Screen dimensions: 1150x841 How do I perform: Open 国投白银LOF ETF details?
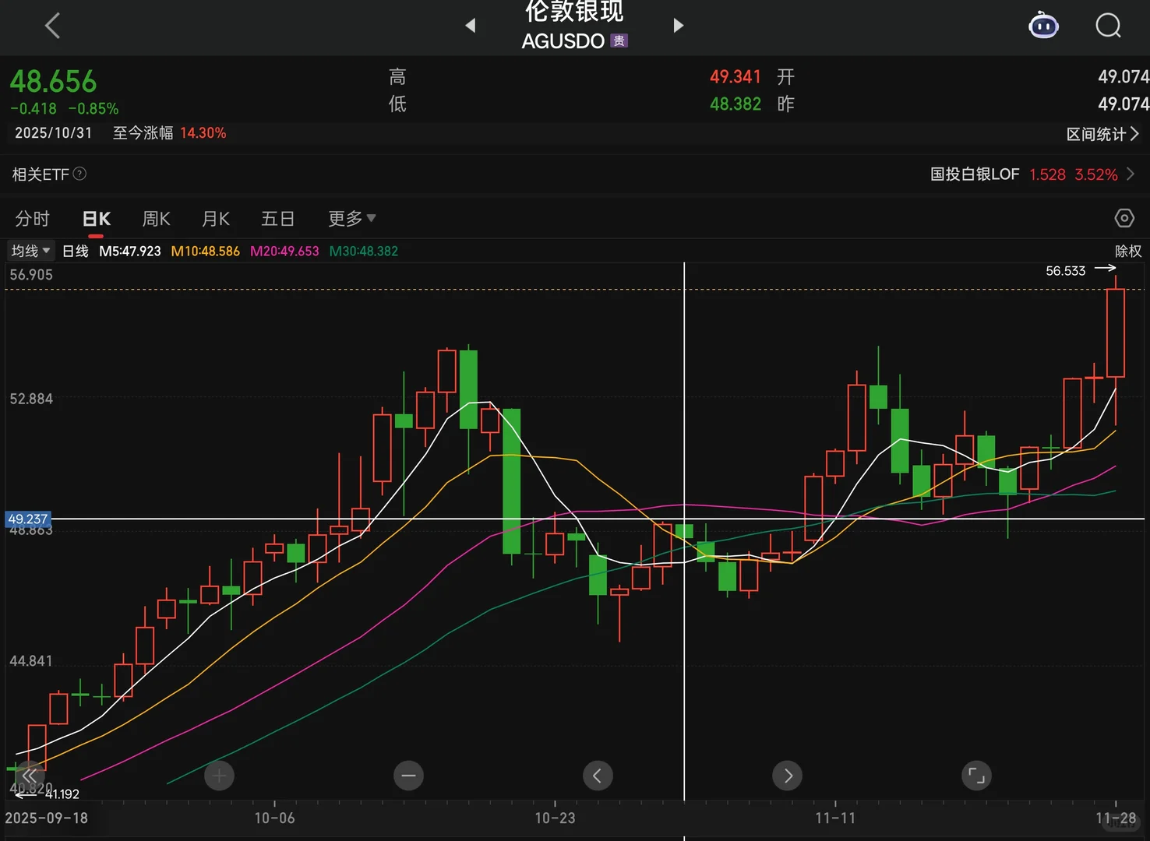click(975, 174)
